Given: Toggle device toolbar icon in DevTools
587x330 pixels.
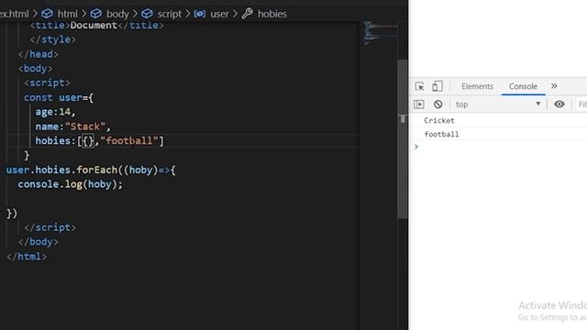Looking at the screenshot, I should pos(437,86).
